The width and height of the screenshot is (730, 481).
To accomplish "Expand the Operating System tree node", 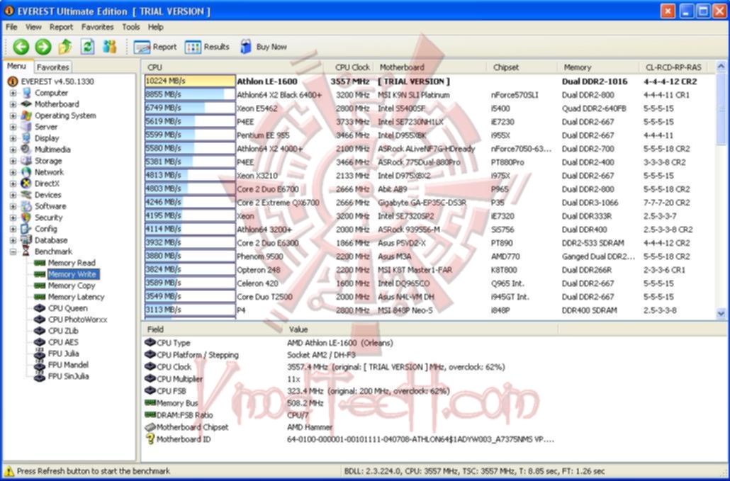I will coord(13,115).
